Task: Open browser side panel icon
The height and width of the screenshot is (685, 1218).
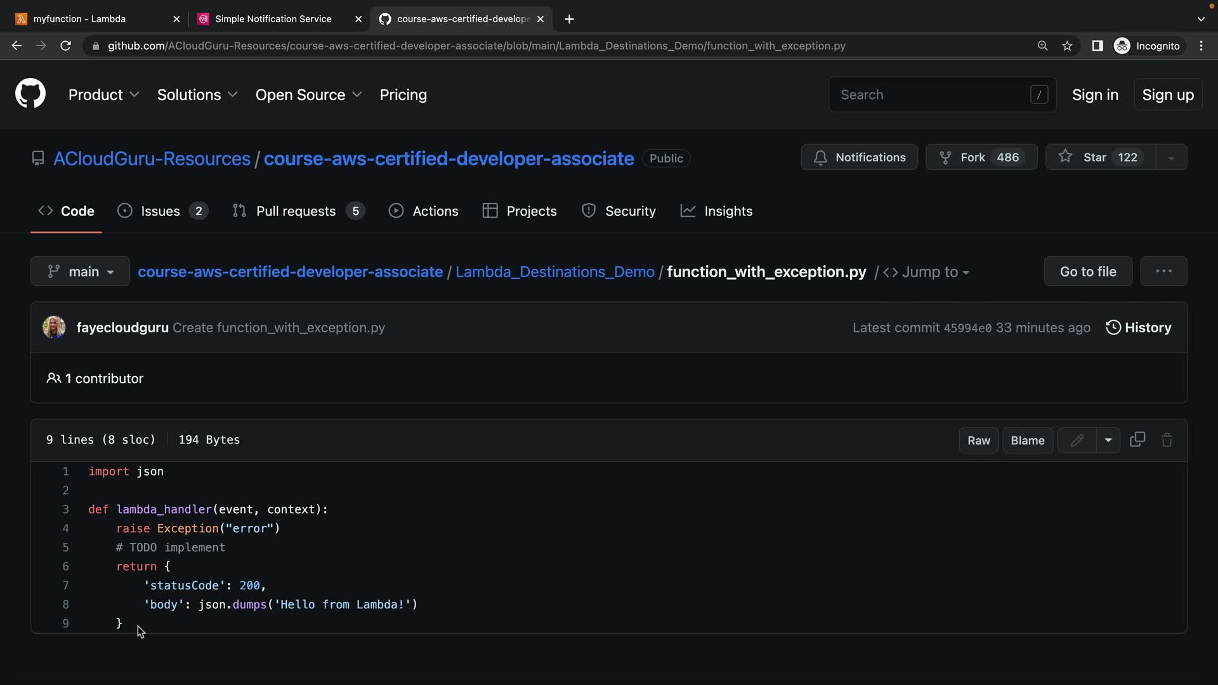Action: coord(1097,46)
